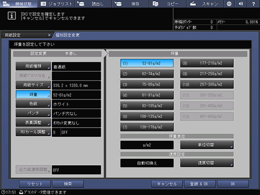Select weight (3) 75-80g/m2
260x195 pixels.
(x=147, y=84)
